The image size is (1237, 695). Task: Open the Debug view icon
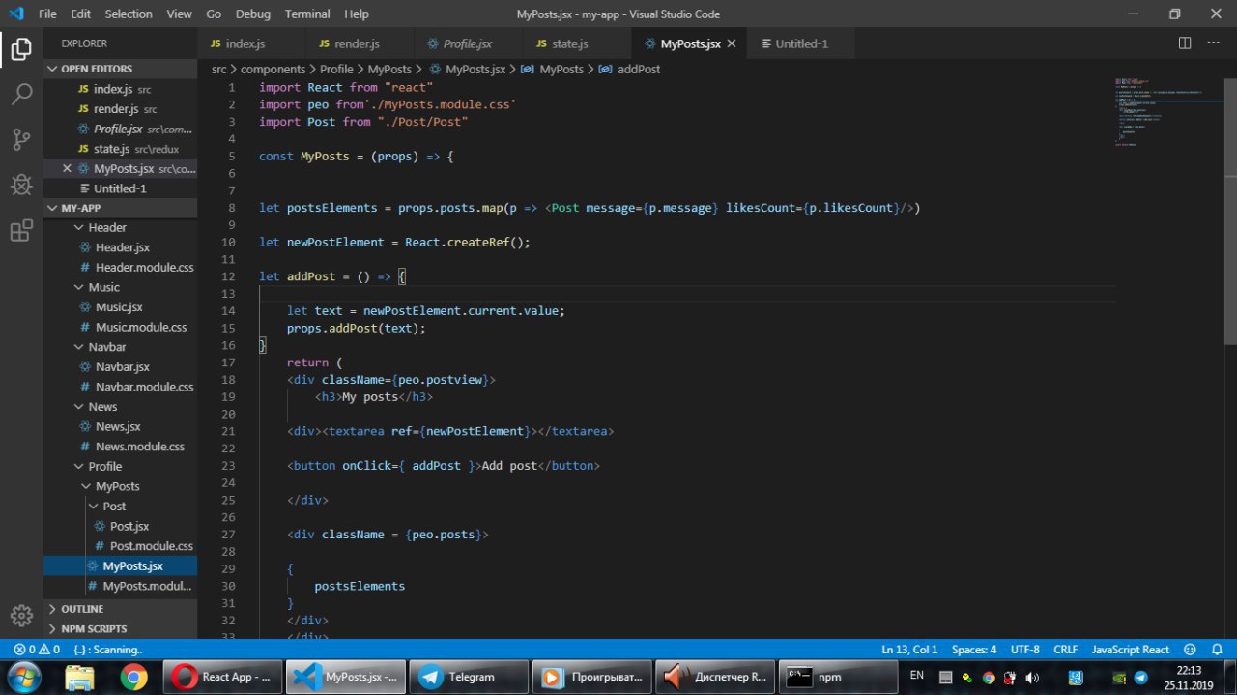pyautogui.click(x=21, y=185)
